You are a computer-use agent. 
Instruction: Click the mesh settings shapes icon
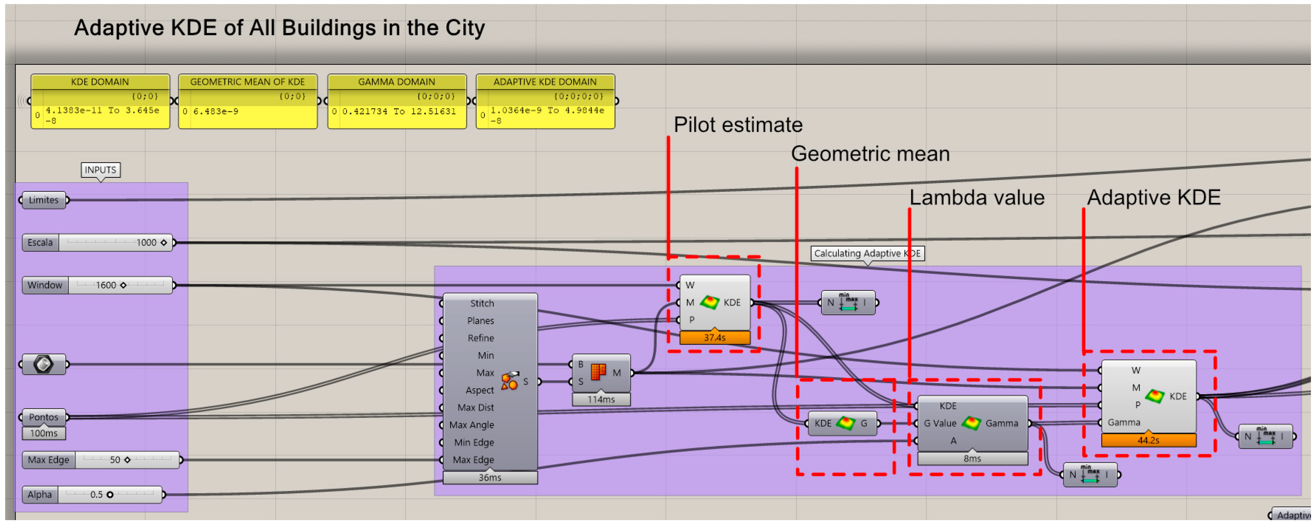click(509, 381)
